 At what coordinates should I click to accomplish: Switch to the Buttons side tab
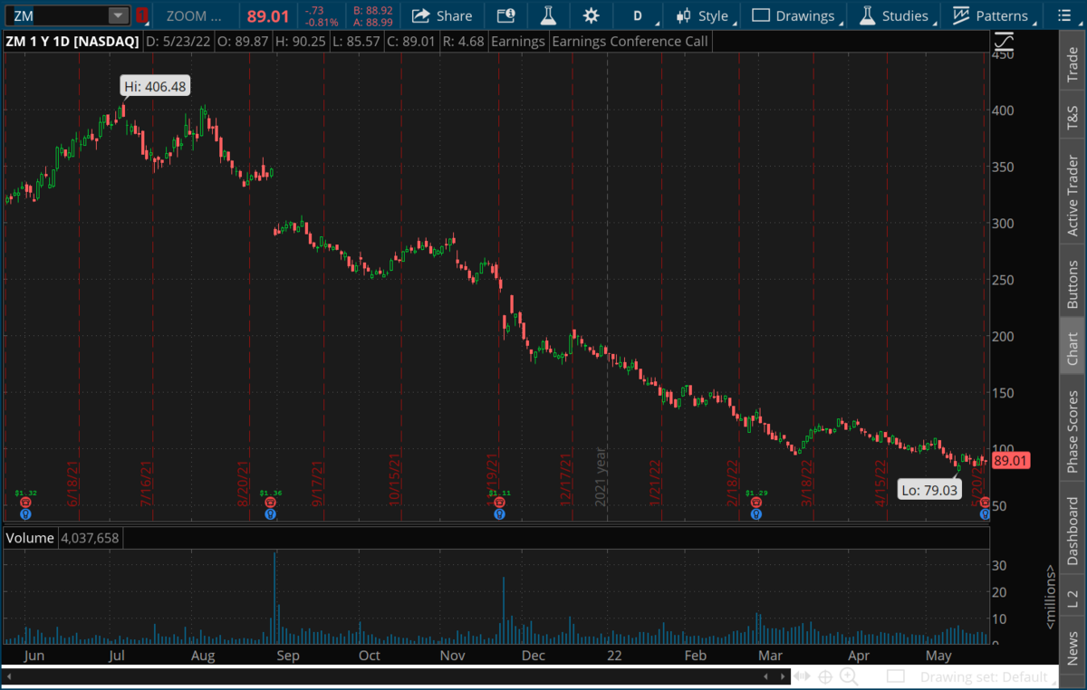coord(1073,281)
